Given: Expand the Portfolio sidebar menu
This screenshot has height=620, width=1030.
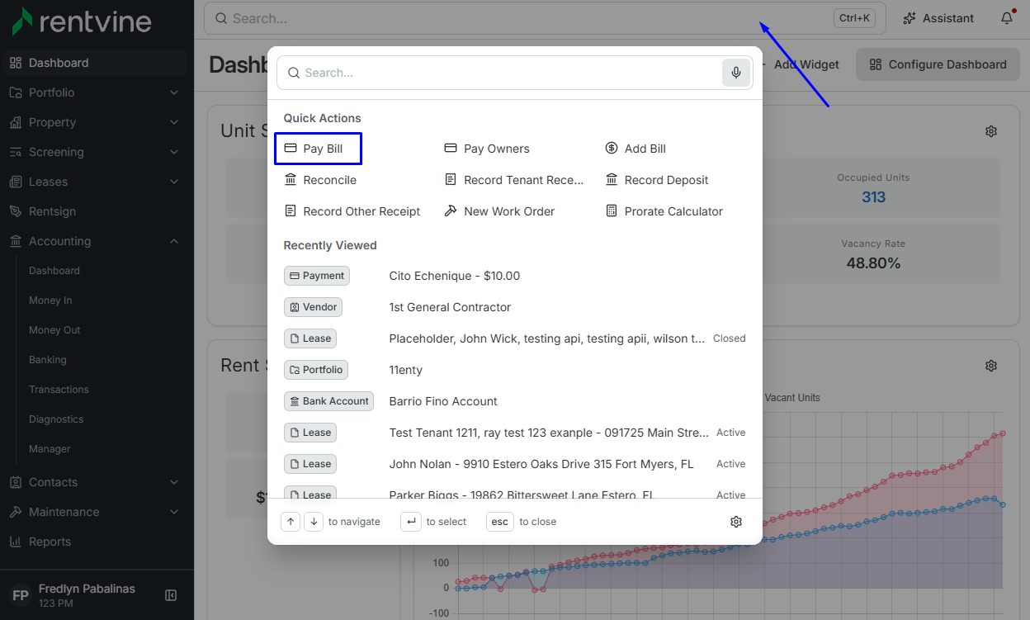Looking at the screenshot, I should (97, 92).
